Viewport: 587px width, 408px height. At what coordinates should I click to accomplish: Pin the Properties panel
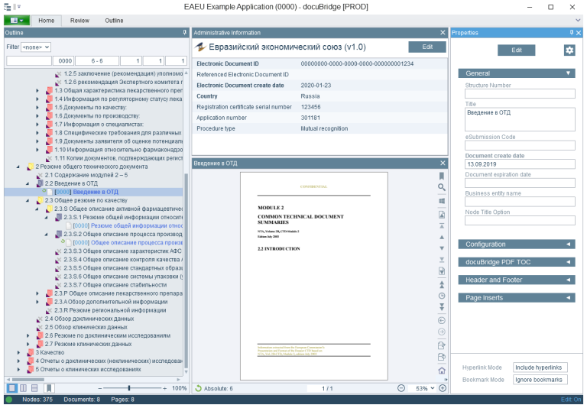click(571, 33)
